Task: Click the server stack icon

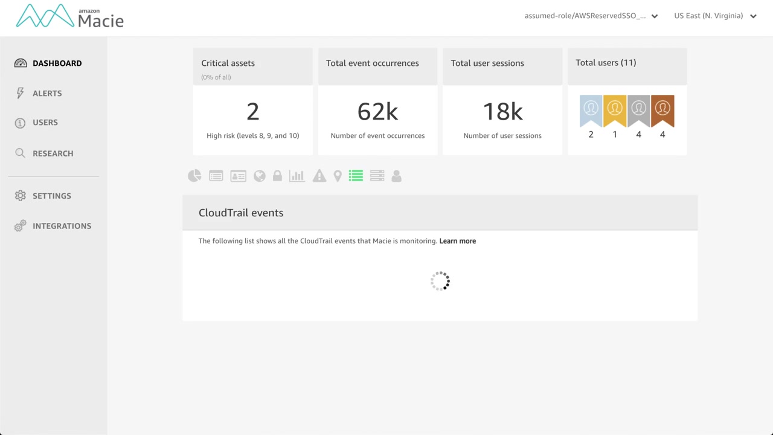Action: (377, 176)
